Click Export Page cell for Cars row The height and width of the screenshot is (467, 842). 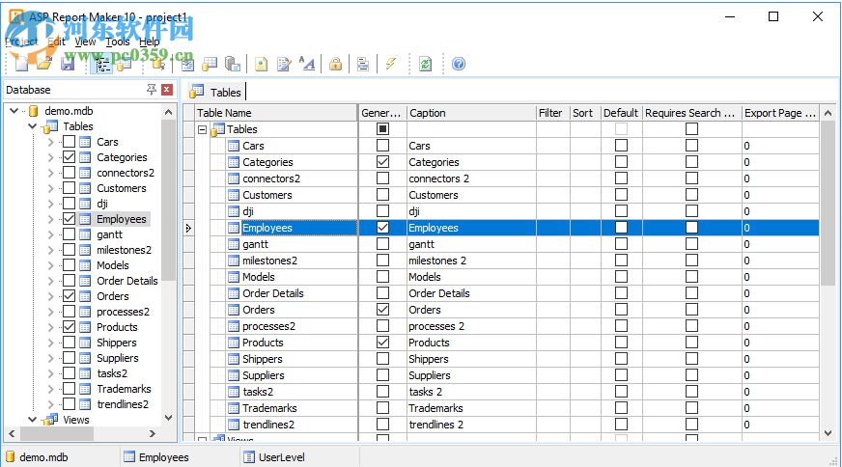[x=780, y=146]
